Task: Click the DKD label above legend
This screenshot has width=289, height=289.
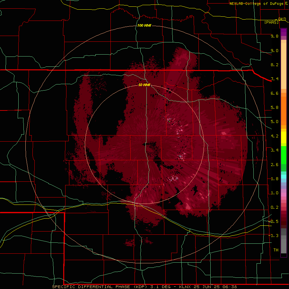Action: click(x=282, y=19)
